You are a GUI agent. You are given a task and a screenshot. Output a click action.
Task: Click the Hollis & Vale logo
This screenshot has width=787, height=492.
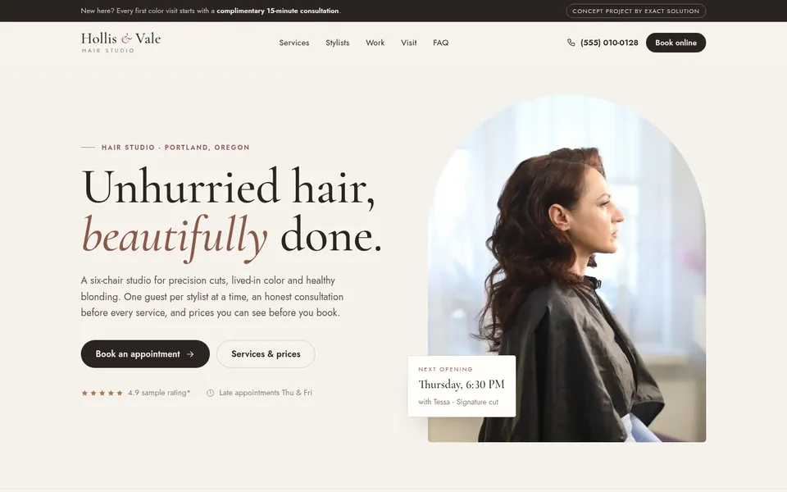pyautogui.click(x=121, y=42)
